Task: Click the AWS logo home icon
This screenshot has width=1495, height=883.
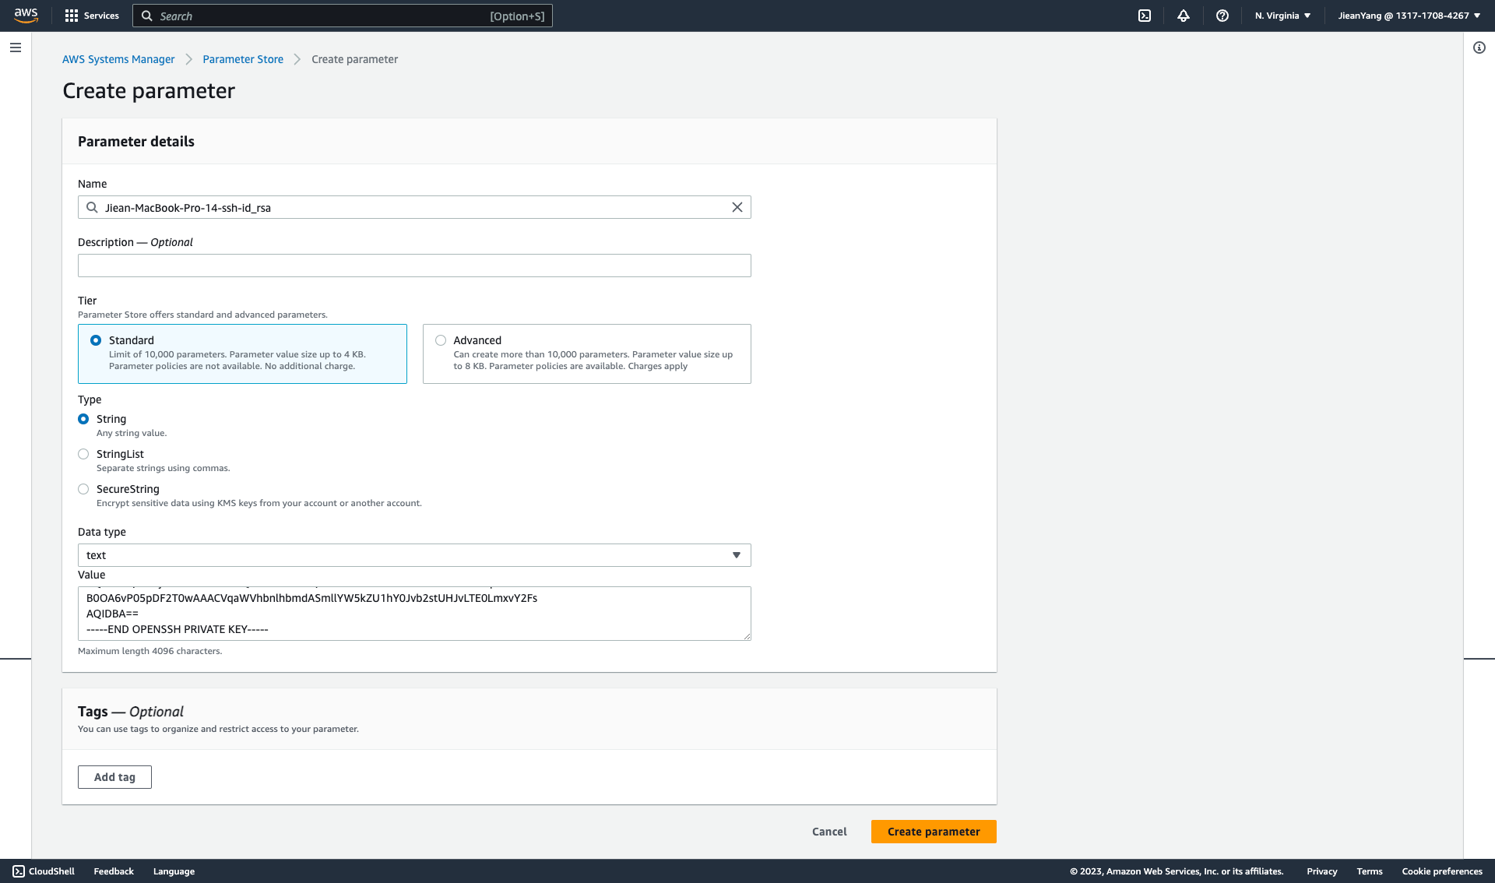Action: click(x=26, y=16)
